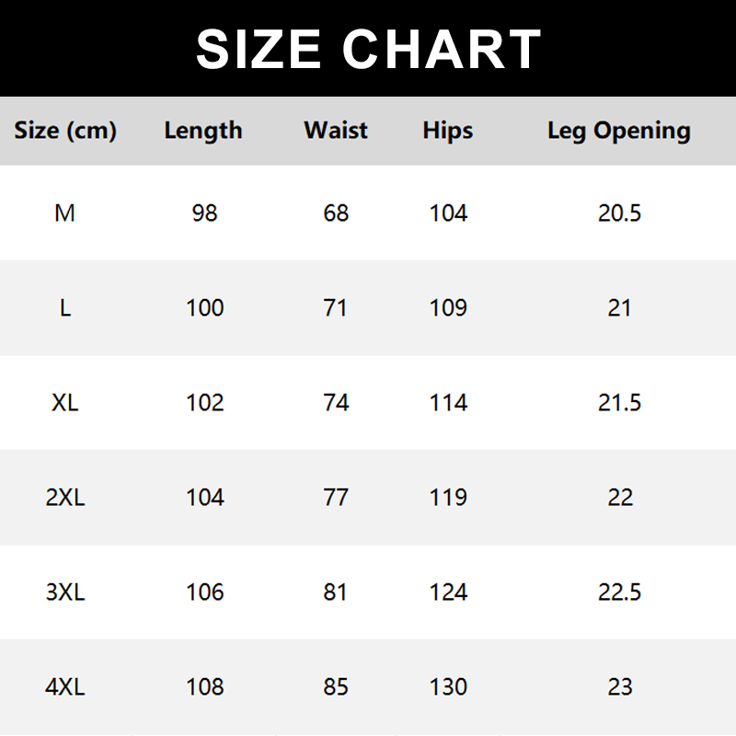The height and width of the screenshot is (736, 736).
Task: Click the Hips value 114 for size XL
Action: (x=448, y=403)
